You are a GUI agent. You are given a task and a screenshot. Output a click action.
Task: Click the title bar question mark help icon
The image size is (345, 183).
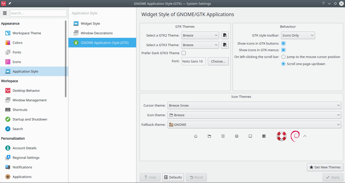pos(323,4)
